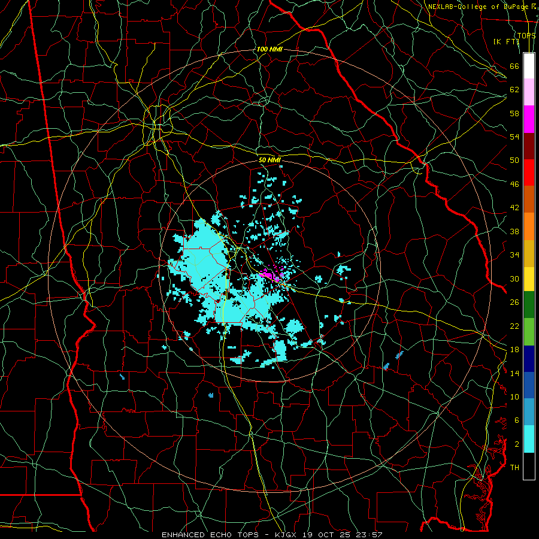Click the light pink legend swatch
The image size is (539, 539).
(529, 92)
